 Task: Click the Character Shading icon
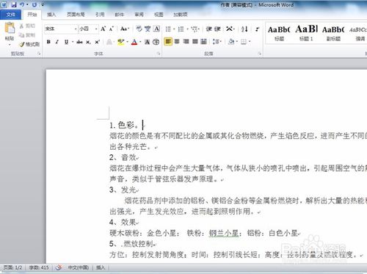(148, 42)
